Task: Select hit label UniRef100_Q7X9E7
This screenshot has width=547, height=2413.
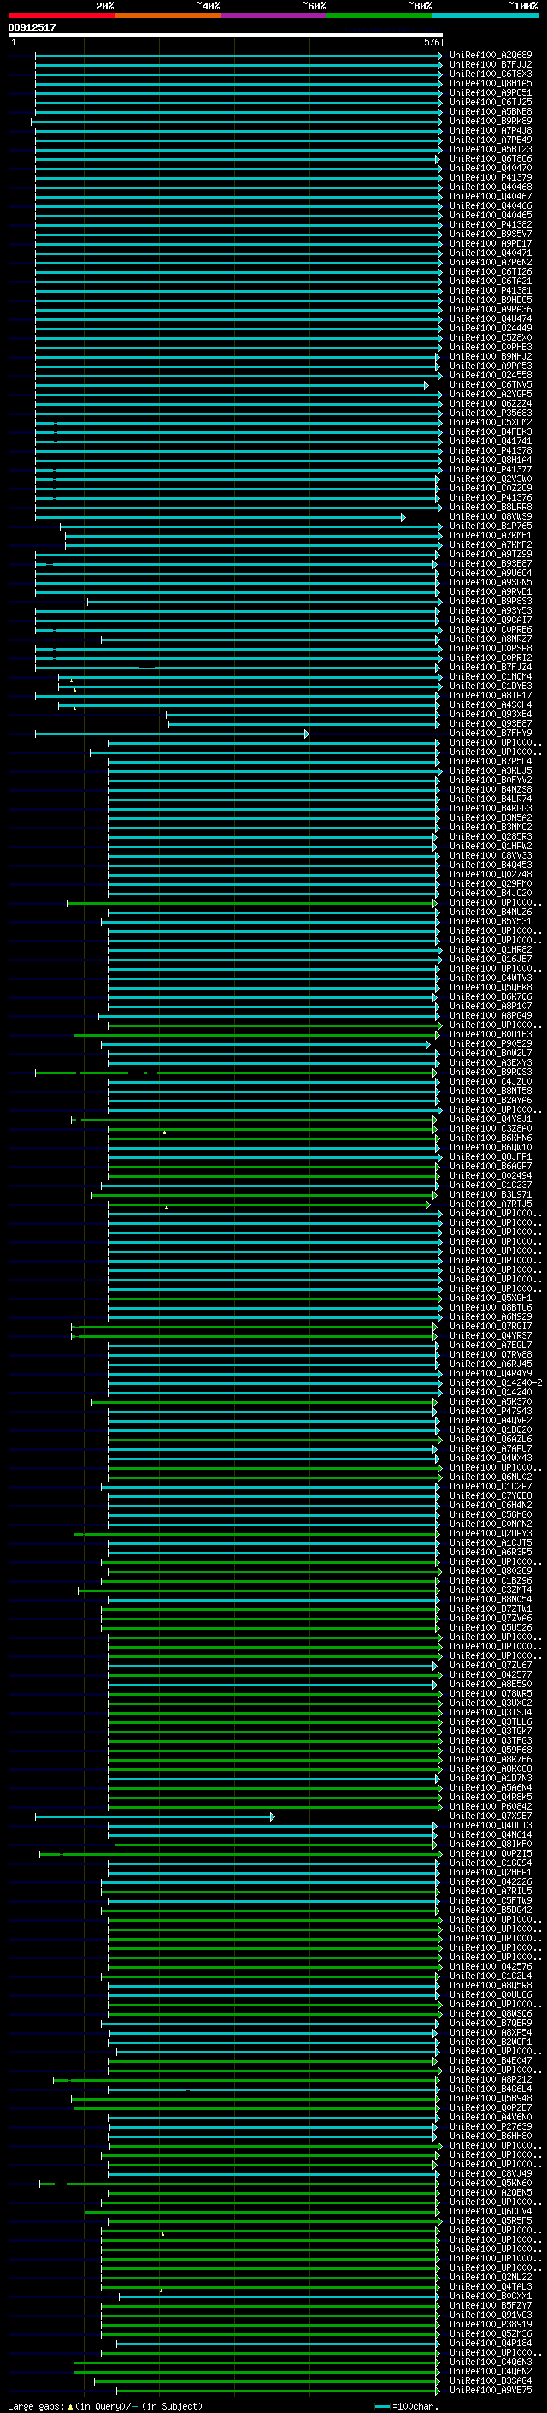Action: tap(491, 1816)
